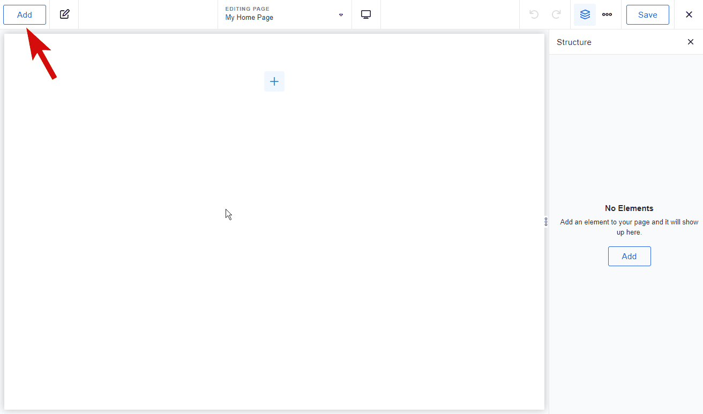This screenshot has width=703, height=414.
Task: Select the No Elements heading text
Action: tap(629, 208)
